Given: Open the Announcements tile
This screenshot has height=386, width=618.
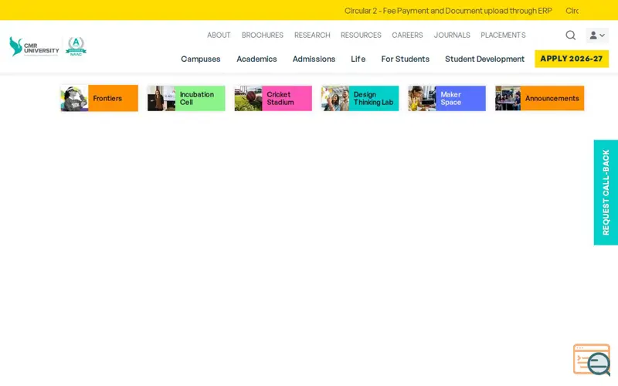Looking at the screenshot, I should point(539,99).
